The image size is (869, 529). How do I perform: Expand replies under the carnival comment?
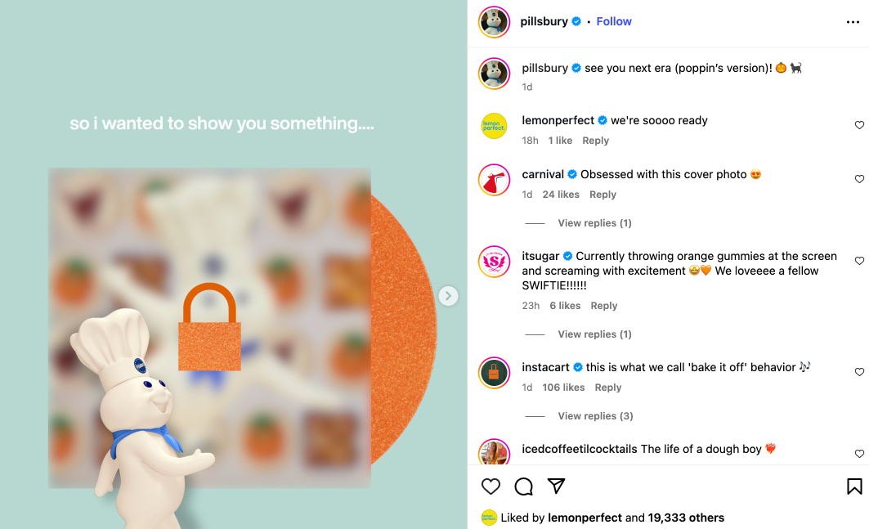click(x=594, y=223)
